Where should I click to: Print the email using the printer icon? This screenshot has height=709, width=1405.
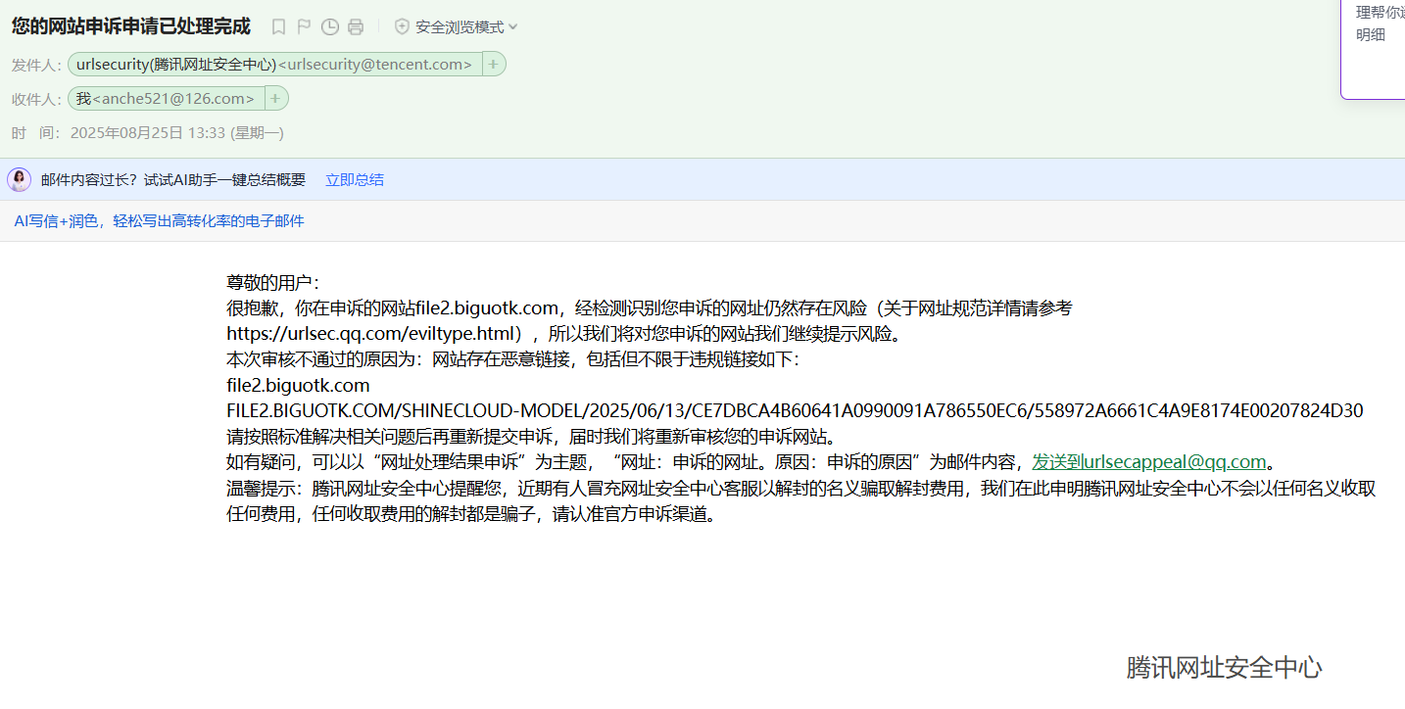[356, 27]
